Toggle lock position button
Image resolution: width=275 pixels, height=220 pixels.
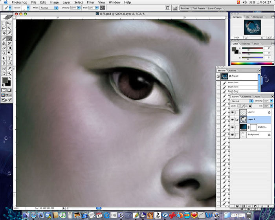pos(246,106)
